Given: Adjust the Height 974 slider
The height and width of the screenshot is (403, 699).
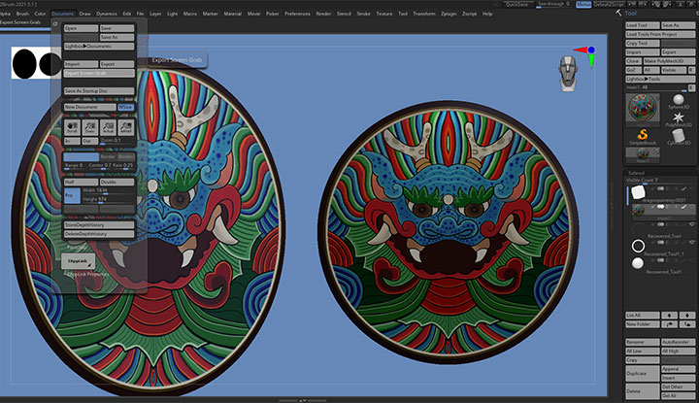Looking at the screenshot, I should tap(108, 200).
